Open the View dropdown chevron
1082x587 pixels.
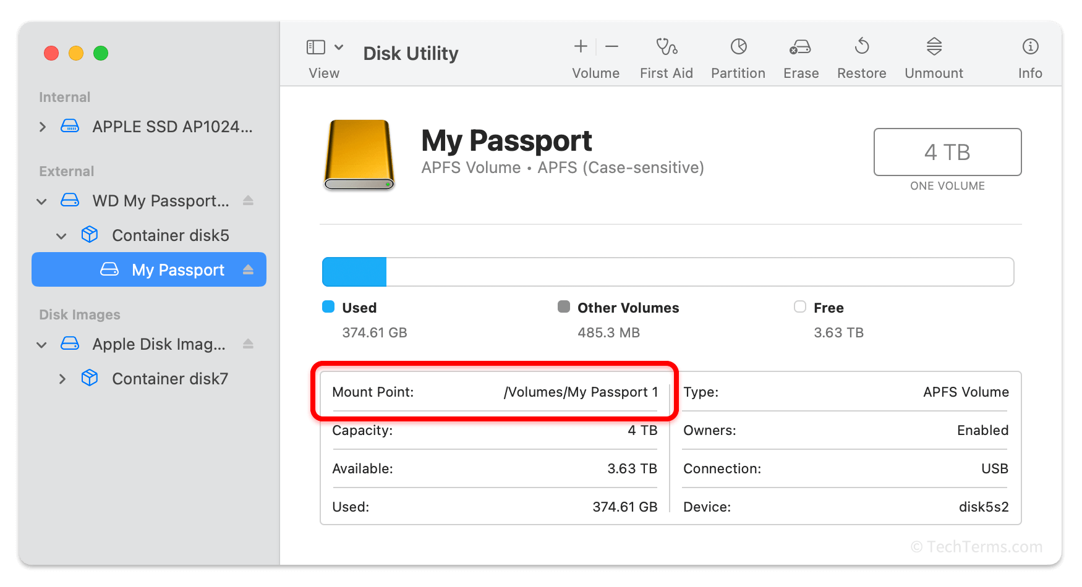(339, 47)
